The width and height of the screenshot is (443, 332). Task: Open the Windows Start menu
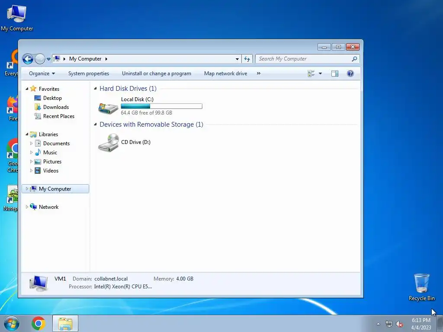point(12,323)
